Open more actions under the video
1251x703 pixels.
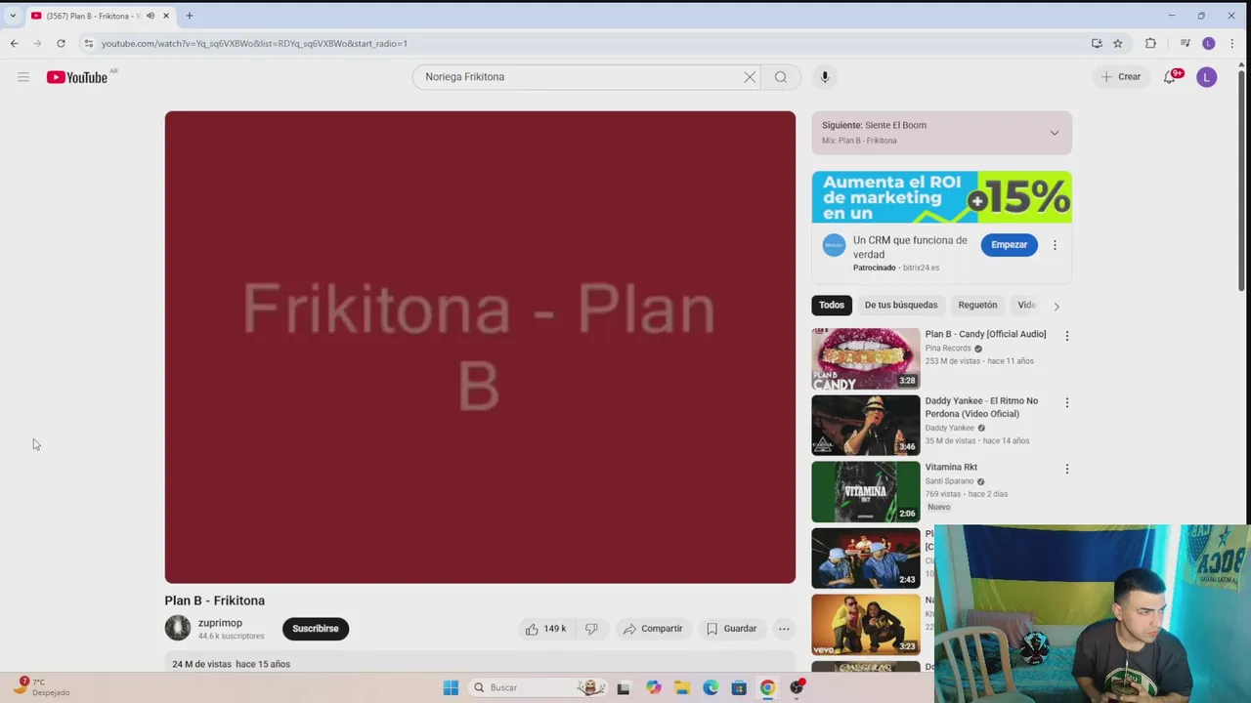784,629
